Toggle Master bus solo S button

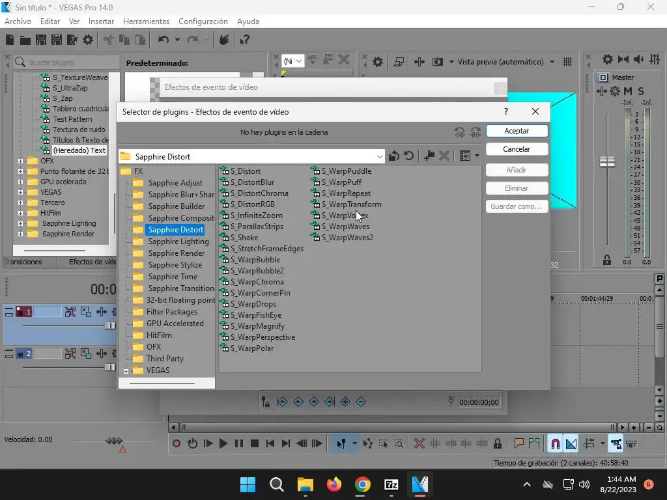[641, 91]
